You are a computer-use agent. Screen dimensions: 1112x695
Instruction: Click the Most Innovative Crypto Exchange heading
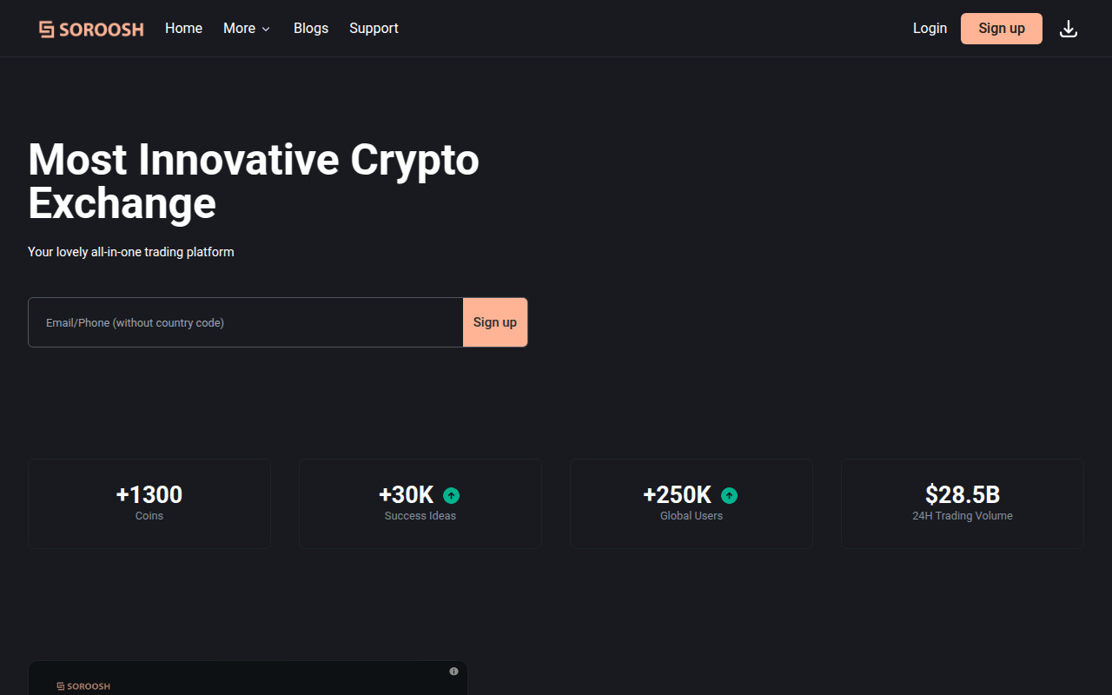point(254,182)
